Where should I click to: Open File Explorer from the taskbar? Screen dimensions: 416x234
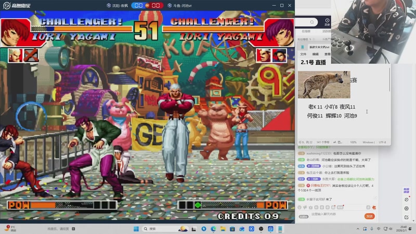(x=223, y=229)
